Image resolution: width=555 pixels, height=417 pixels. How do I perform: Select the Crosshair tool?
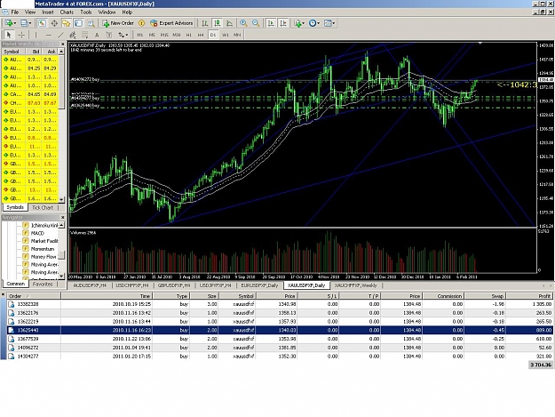click(x=21, y=35)
